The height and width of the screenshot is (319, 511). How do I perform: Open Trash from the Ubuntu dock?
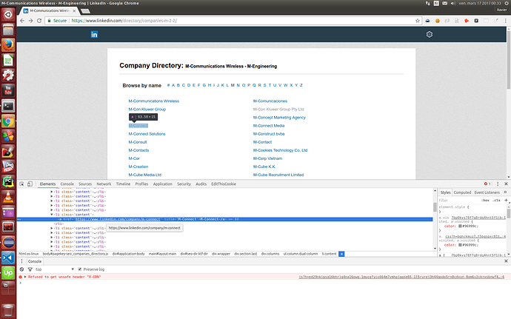click(8, 309)
